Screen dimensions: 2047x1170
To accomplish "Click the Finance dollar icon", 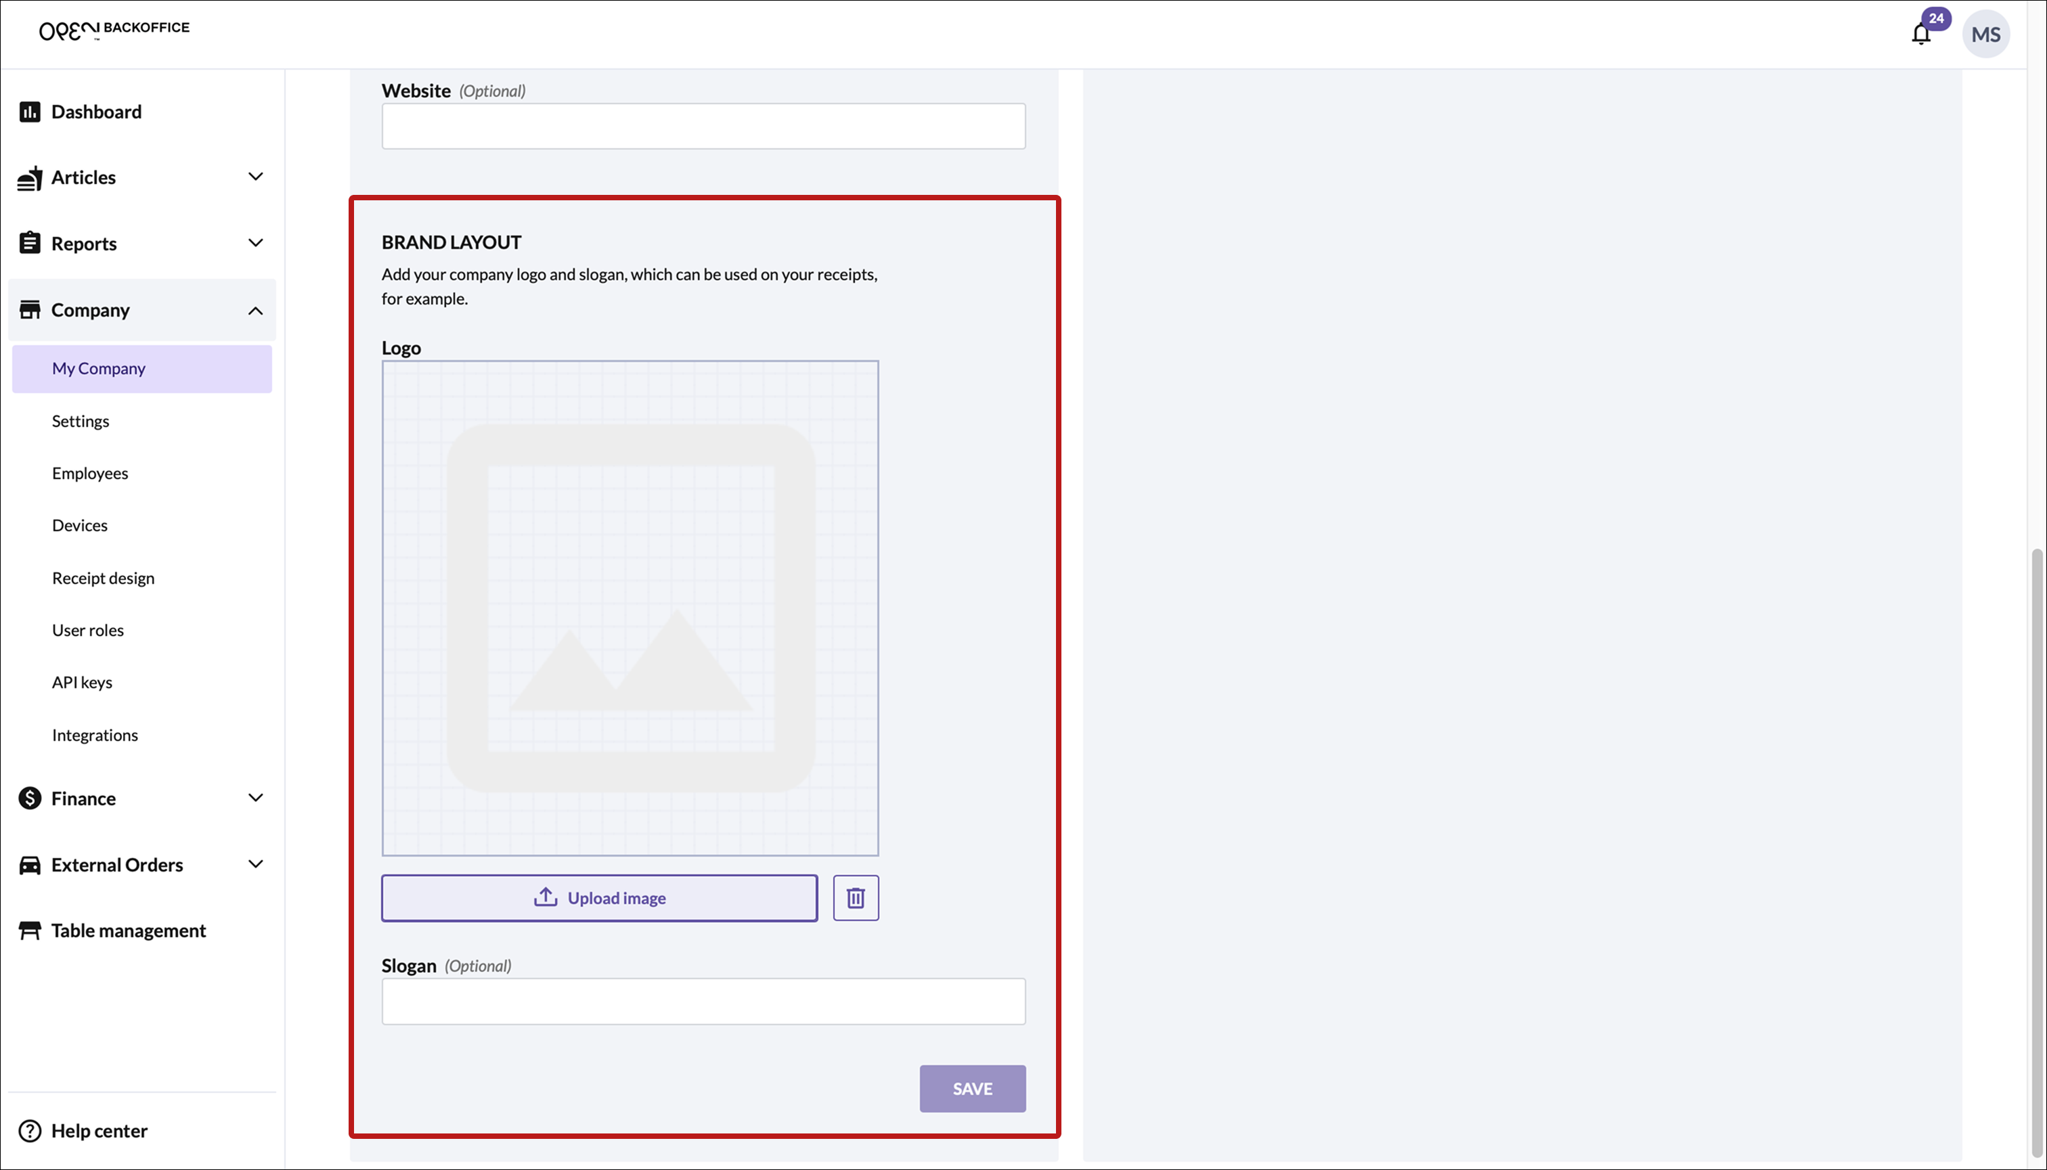I will (30, 798).
